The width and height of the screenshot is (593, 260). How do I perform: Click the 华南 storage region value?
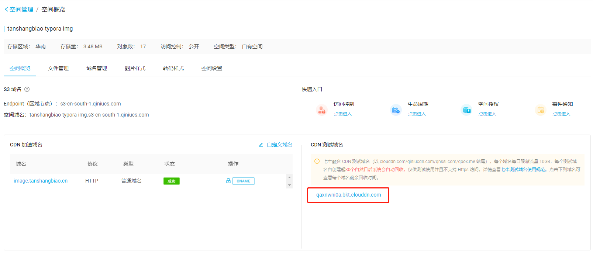tap(41, 46)
